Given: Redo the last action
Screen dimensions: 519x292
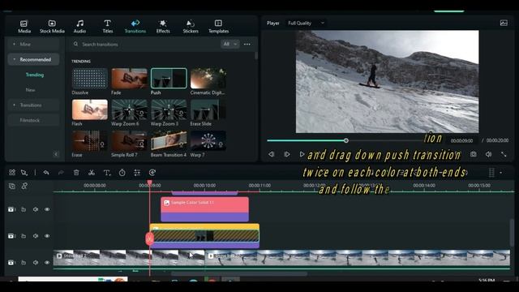Looking at the screenshot, I should (x=62, y=172).
